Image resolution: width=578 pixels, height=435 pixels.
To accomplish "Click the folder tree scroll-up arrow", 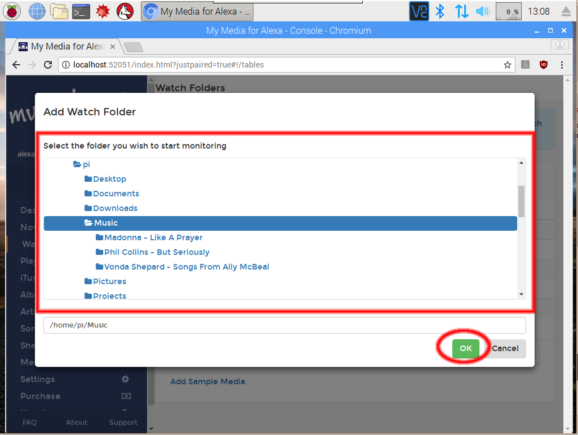I will coord(521,163).
